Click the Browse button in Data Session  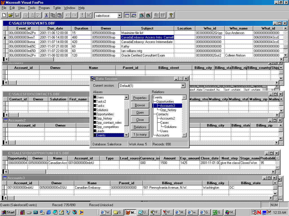(140, 105)
